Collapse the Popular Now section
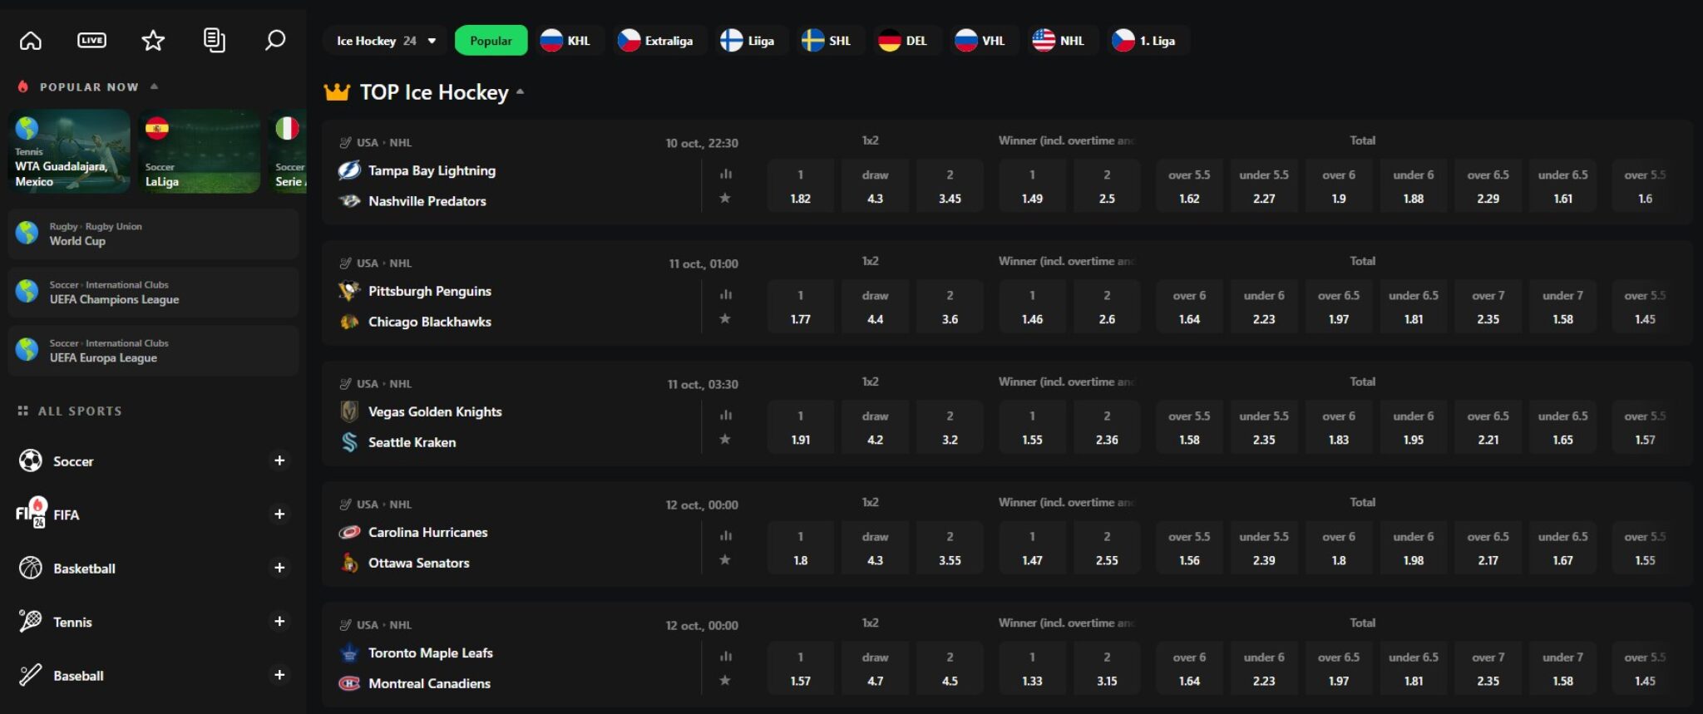Screen dimensions: 1703x714 pos(154,86)
